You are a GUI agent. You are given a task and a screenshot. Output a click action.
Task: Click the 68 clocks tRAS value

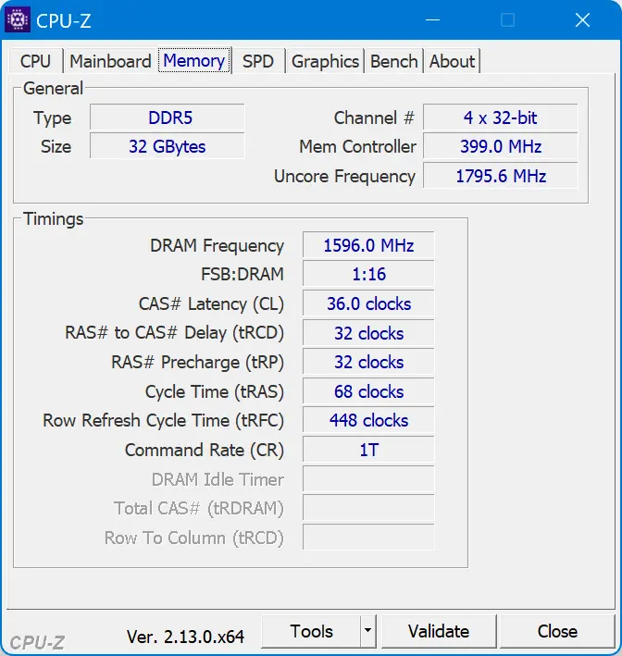click(368, 391)
